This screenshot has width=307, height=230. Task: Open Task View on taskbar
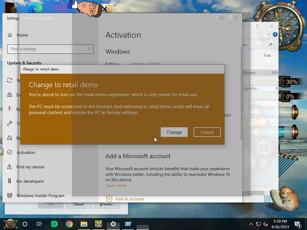[x=39, y=224]
